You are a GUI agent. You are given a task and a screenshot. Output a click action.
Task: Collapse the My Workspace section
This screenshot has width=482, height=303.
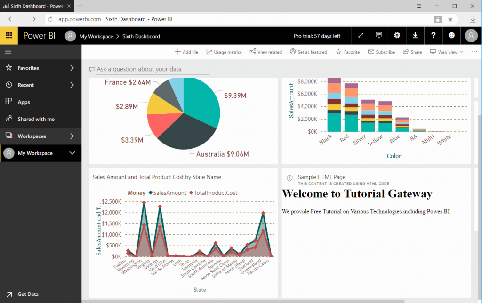click(40, 153)
